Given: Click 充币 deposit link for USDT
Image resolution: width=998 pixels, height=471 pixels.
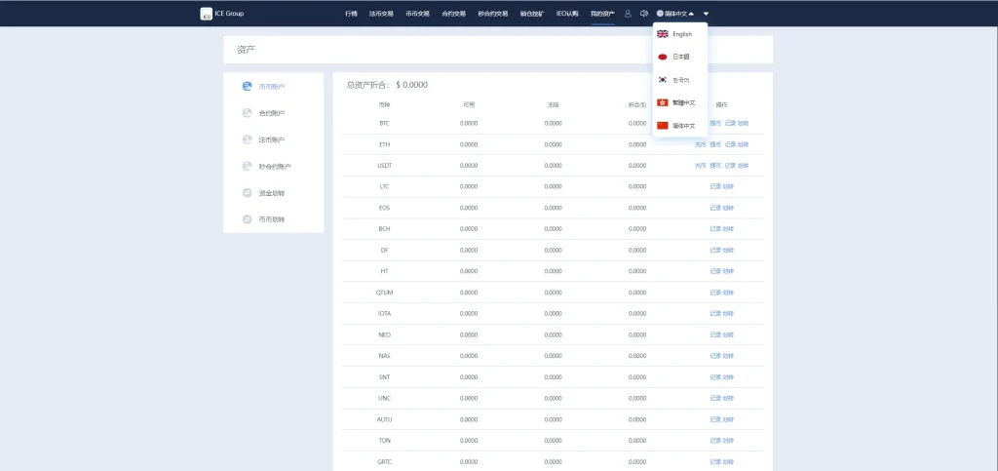Looking at the screenshot, I should 701,166.
